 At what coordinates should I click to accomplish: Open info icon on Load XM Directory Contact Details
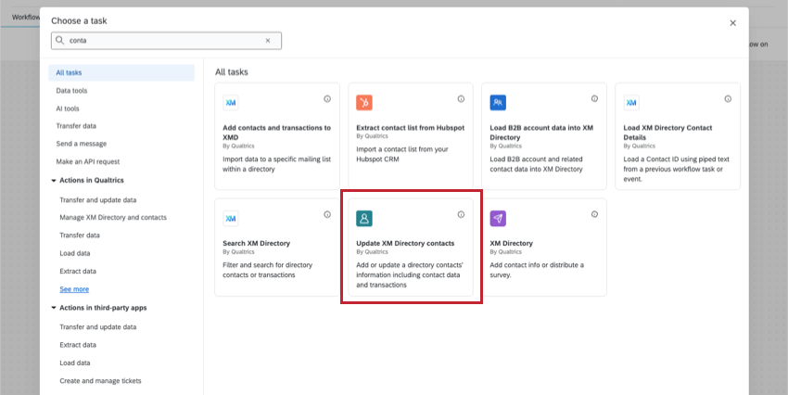point(728,99)
